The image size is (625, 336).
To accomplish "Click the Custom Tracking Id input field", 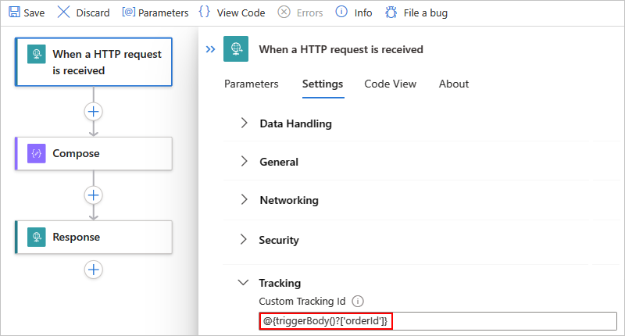I will click(x=500, y=321).
